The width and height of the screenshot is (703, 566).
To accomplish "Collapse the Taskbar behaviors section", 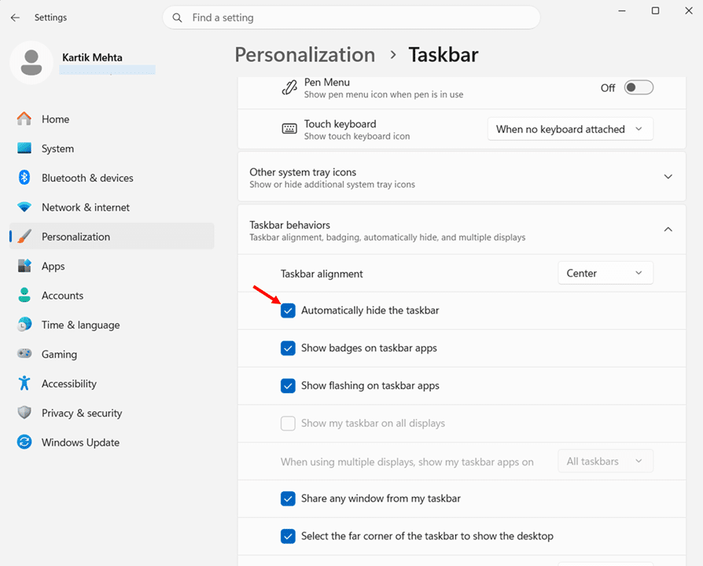I will click(668, 230).
